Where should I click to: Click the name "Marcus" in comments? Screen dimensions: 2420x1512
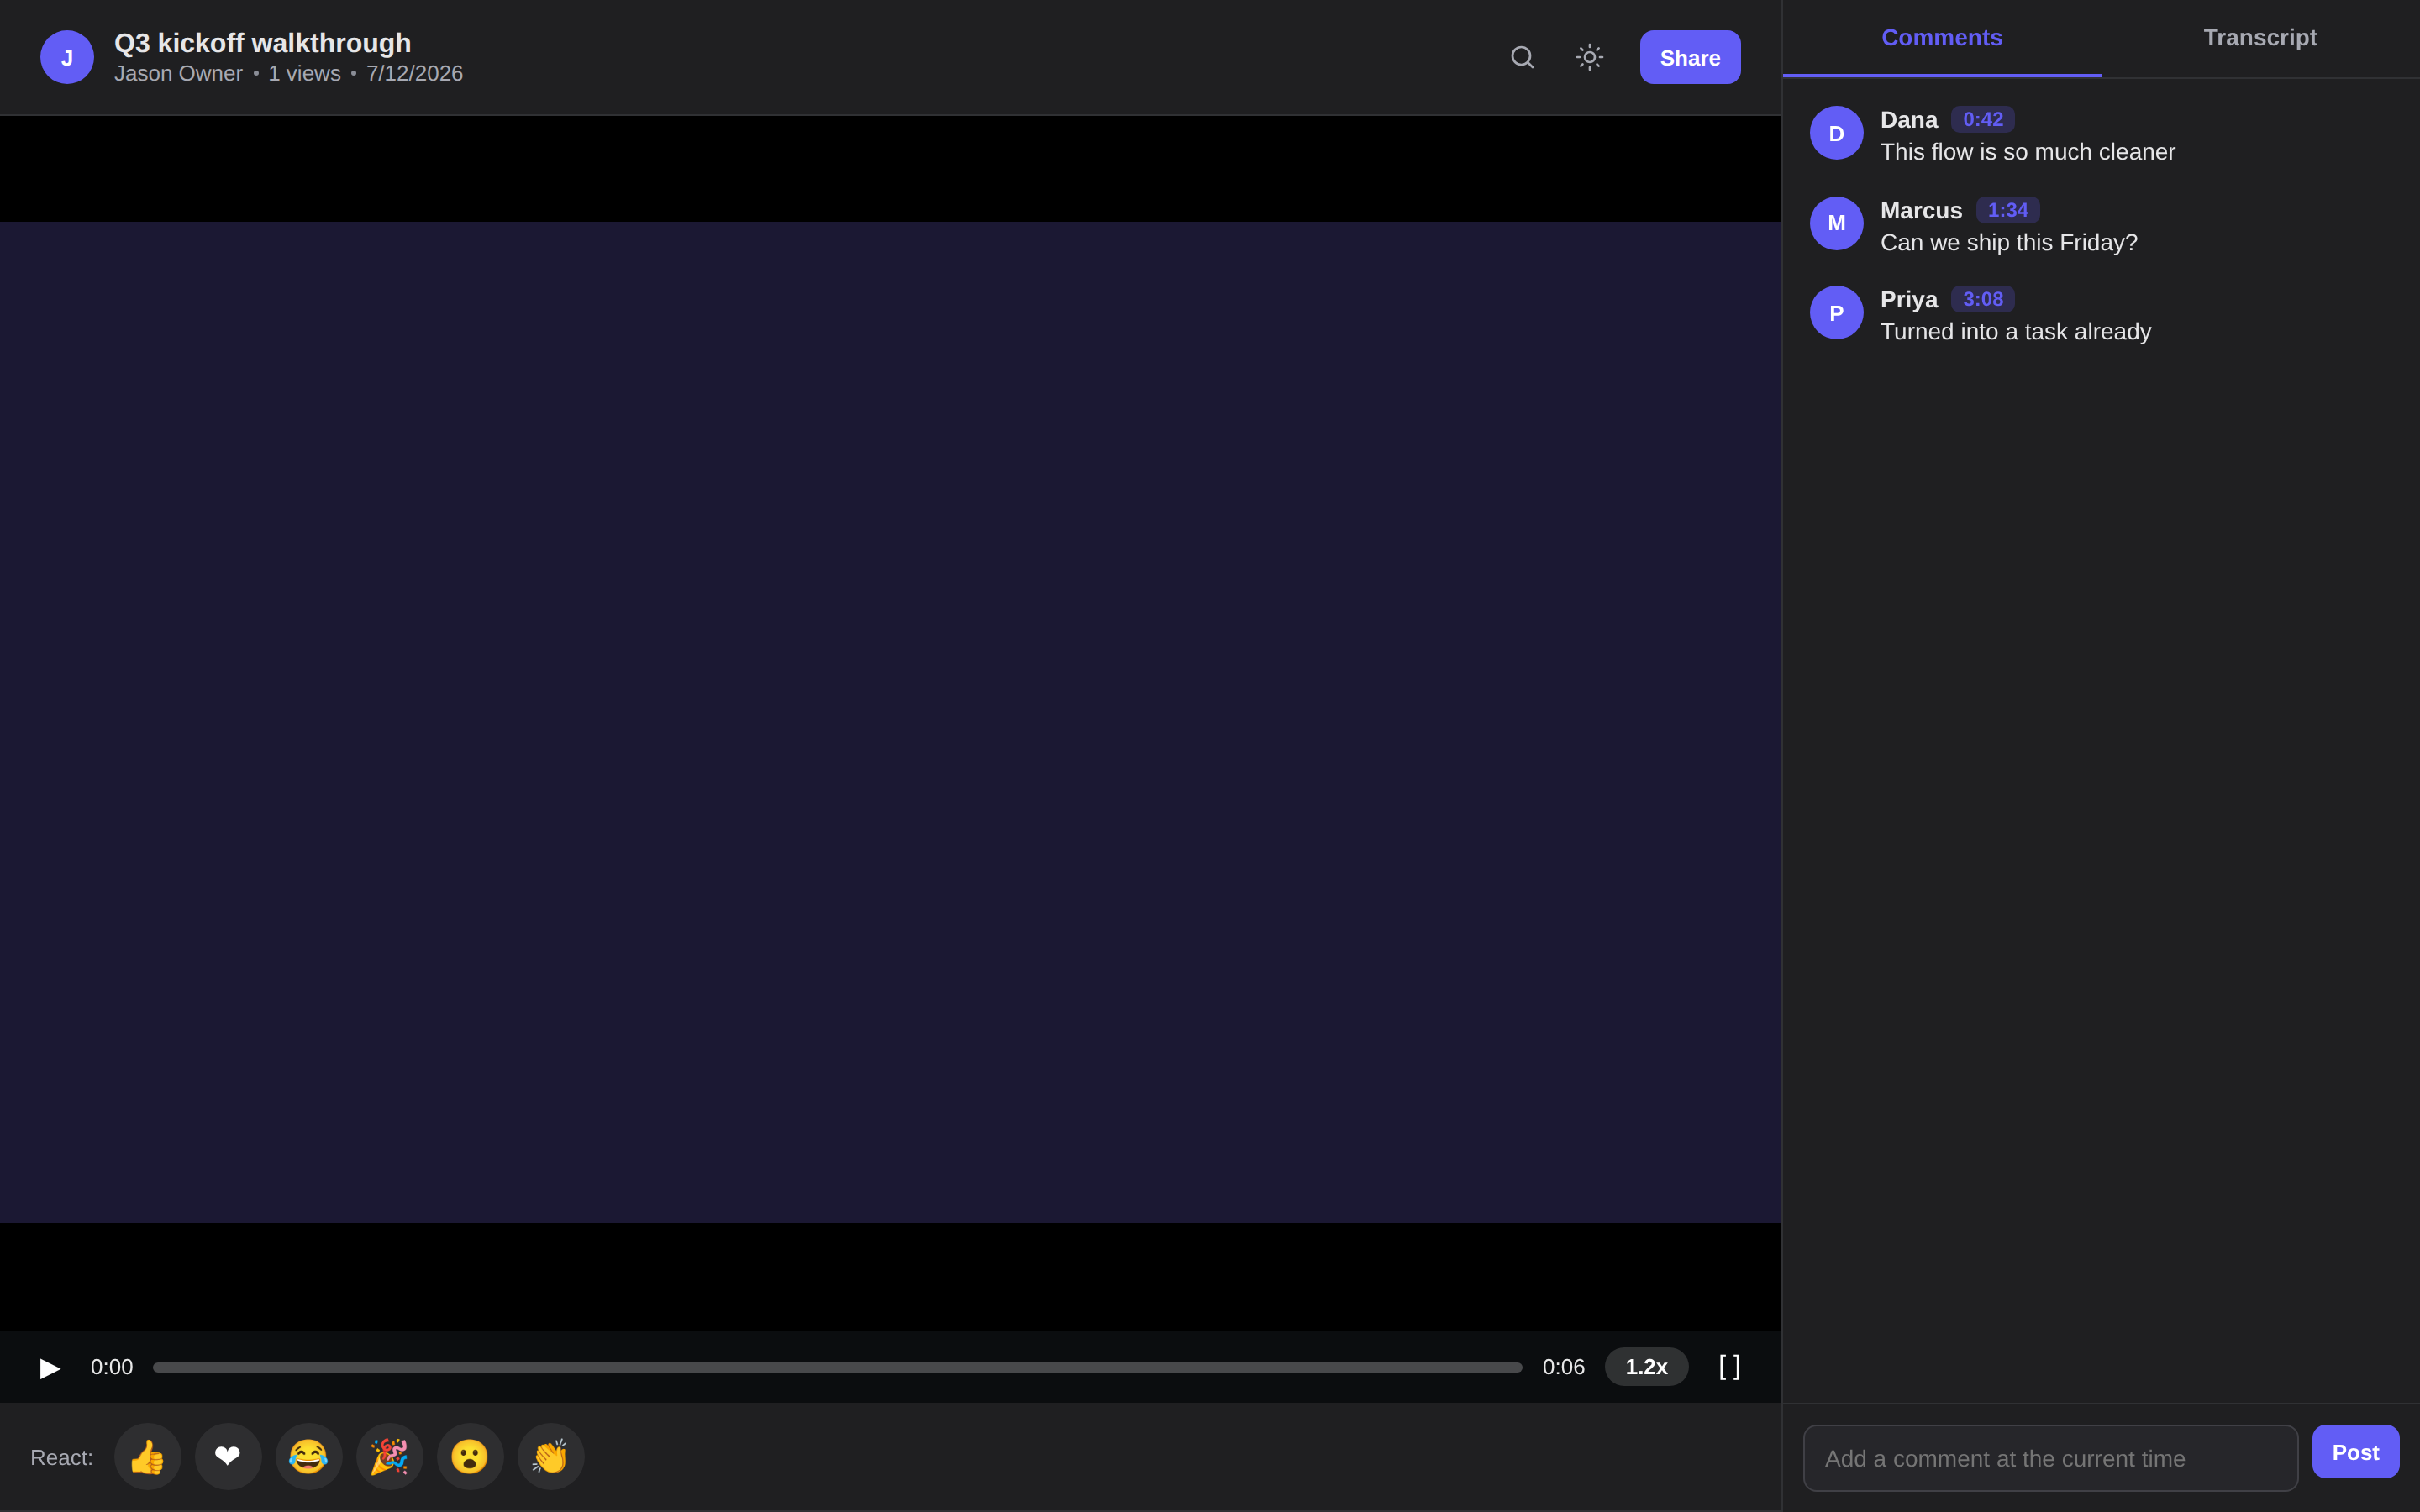coord(1921,211)
